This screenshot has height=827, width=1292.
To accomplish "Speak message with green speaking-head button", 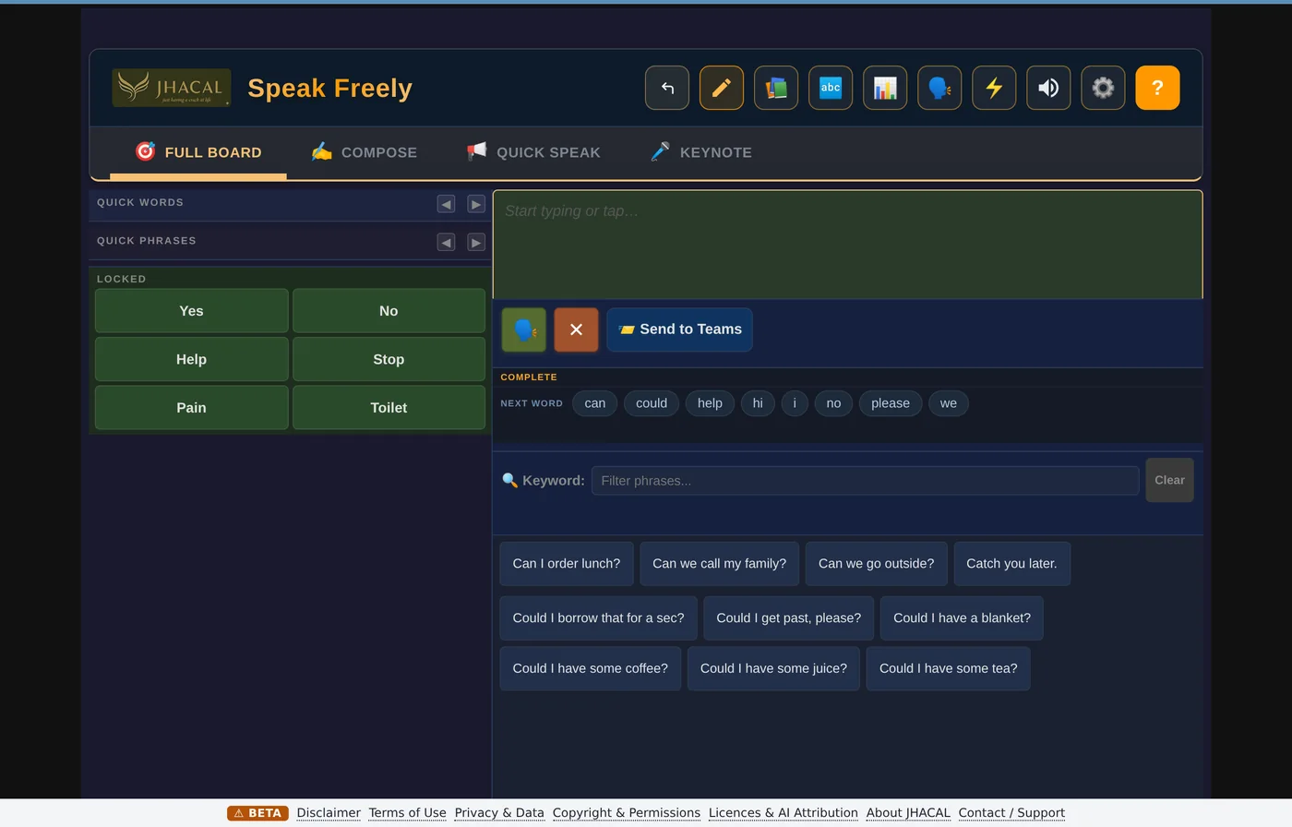I will click(523, 330).
